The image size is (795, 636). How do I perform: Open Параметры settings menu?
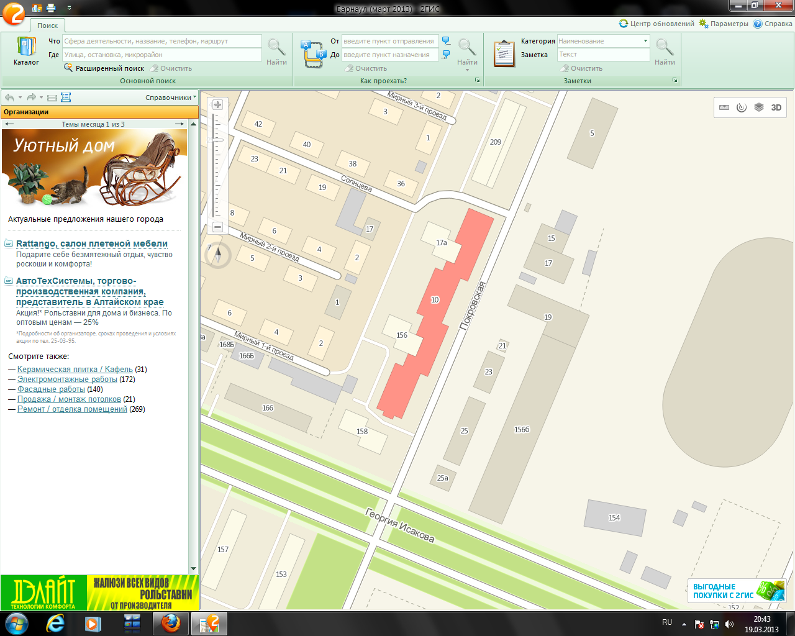(x=724, y=24)
